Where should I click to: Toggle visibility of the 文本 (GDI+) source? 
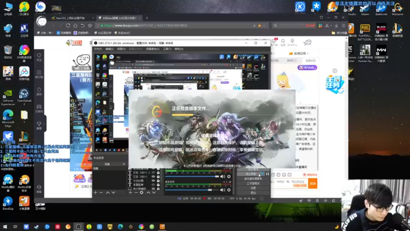click(x=153, y=177)
